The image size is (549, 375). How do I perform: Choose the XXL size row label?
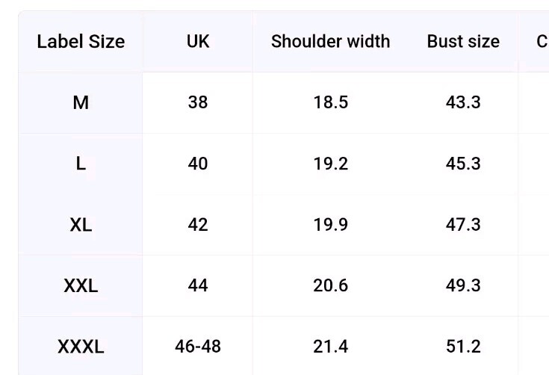click(81, 285)
